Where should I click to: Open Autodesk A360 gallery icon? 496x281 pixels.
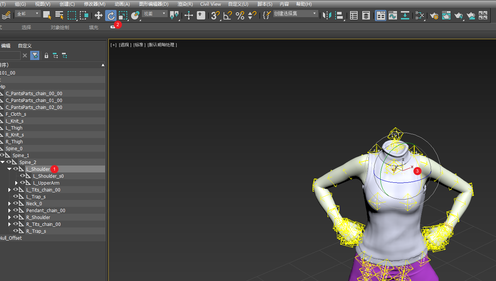pos(483,15)
